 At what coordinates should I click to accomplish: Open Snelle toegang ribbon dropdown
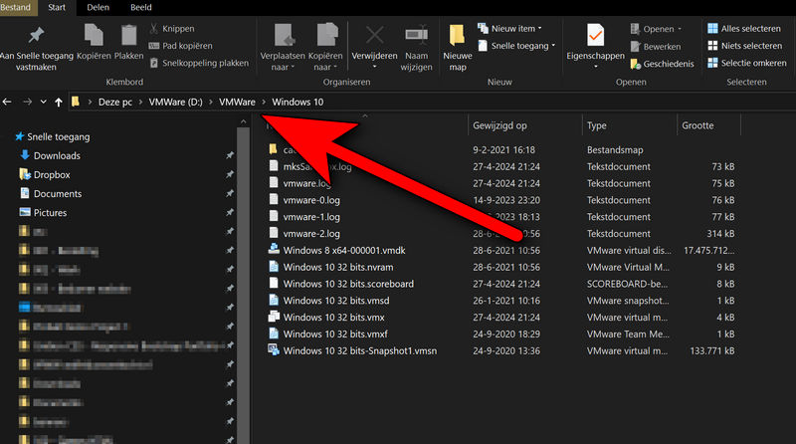point(516,46)
